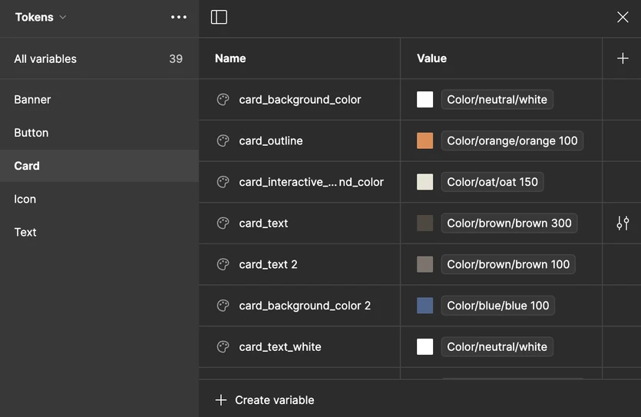Click the Color/oat/oat 150 value chip

click(x=492, y=182)
